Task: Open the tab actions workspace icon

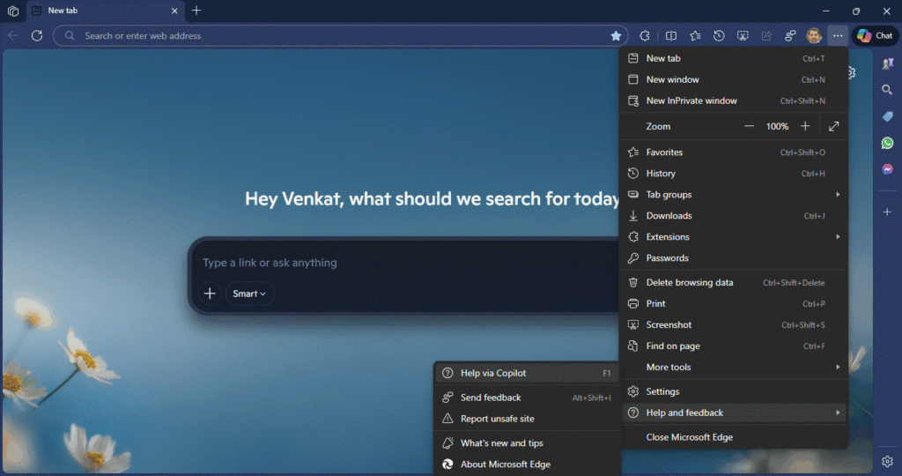Action: (x=12, y=11)
